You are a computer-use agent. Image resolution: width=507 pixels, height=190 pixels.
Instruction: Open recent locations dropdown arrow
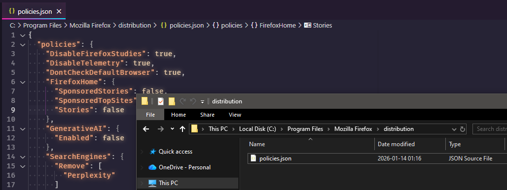point(172,129)
